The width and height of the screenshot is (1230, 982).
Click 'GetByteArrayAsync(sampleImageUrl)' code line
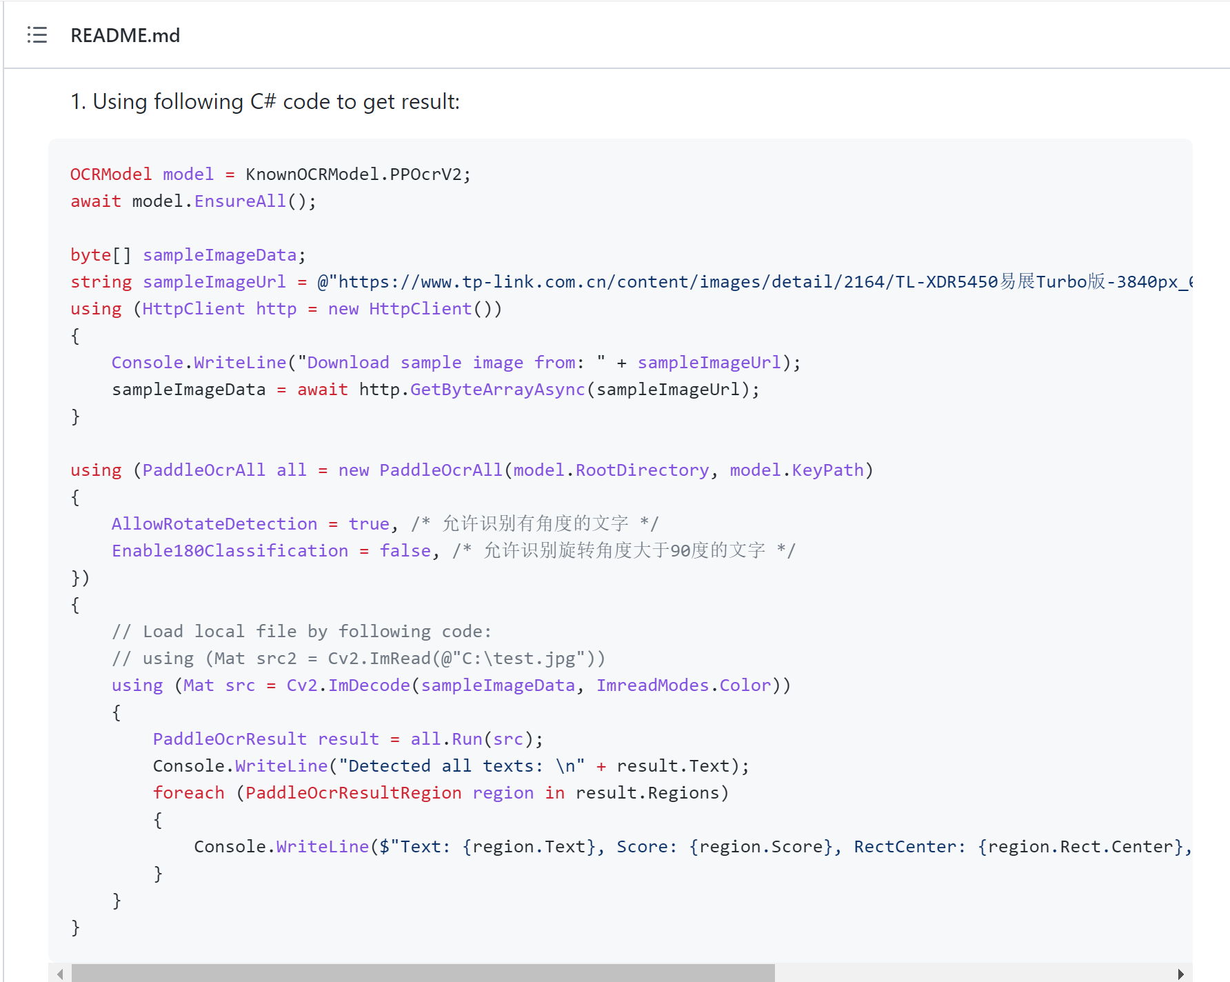[435, 389]
